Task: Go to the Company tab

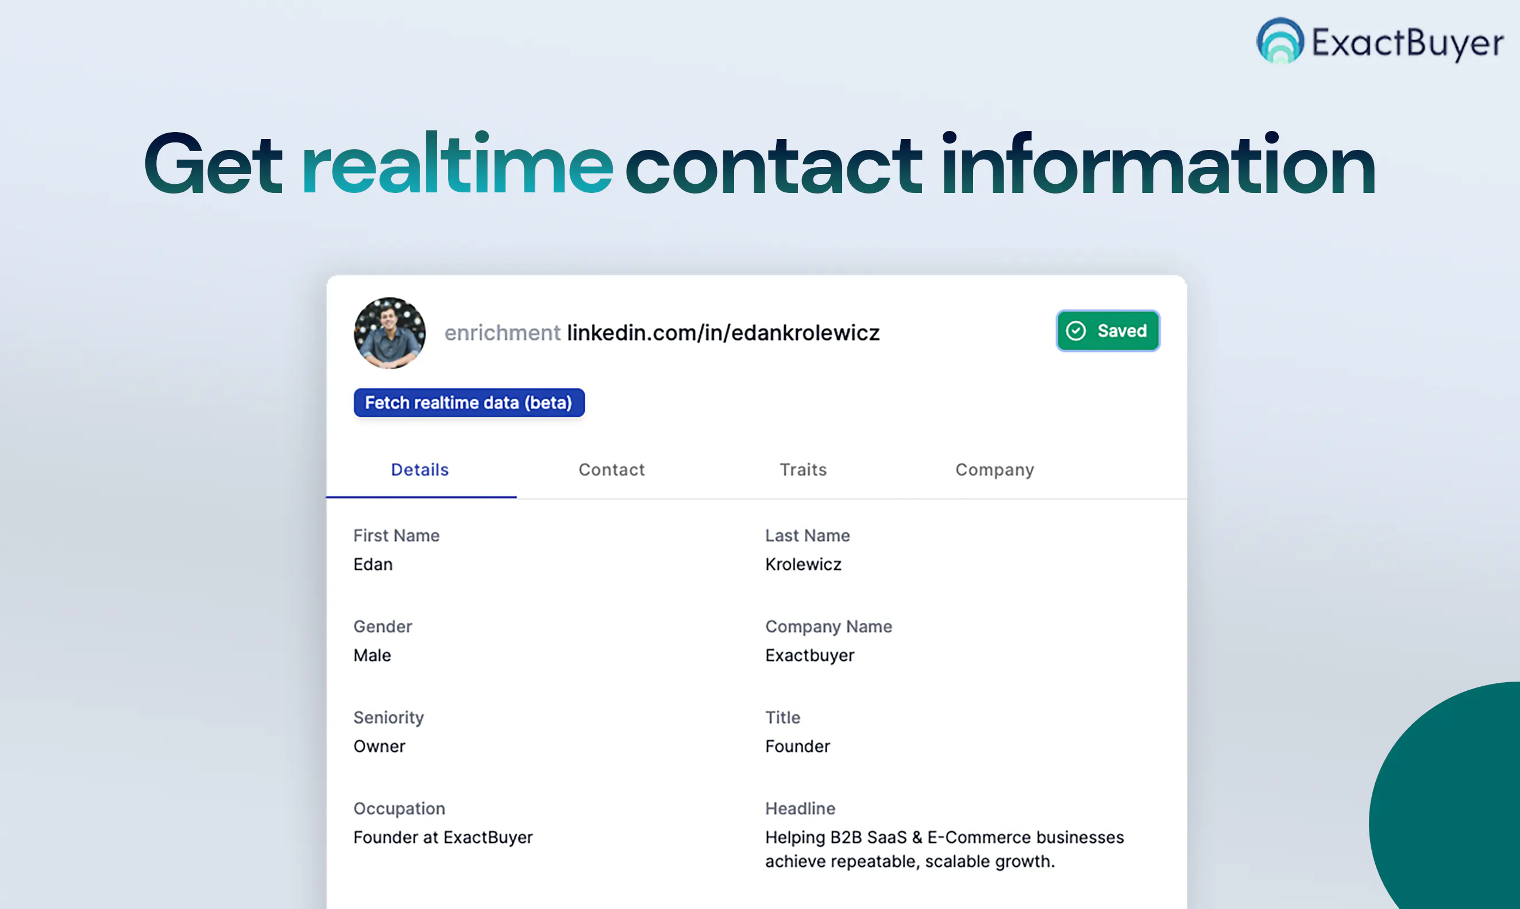Action: [995, 470]
